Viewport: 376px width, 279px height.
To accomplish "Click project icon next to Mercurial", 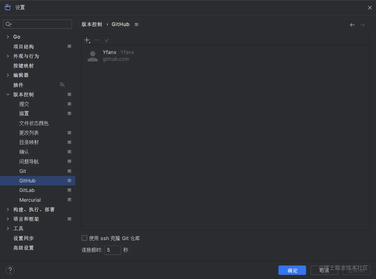I will (70, 200).
